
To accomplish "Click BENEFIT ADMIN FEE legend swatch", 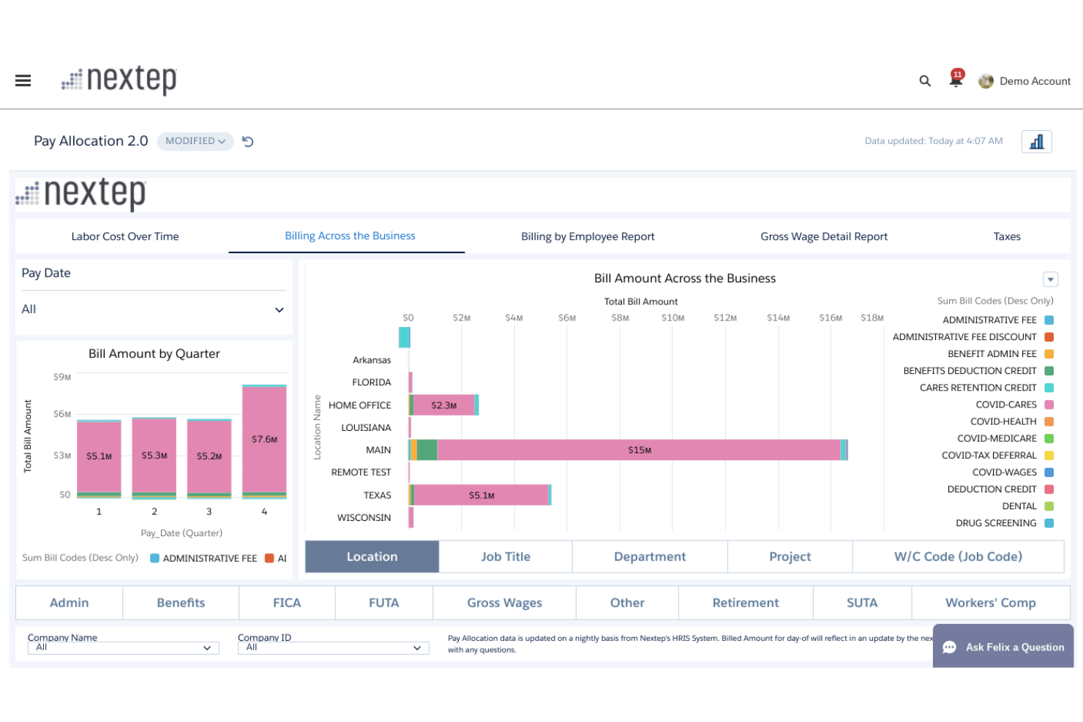I will pos(1049,354).
